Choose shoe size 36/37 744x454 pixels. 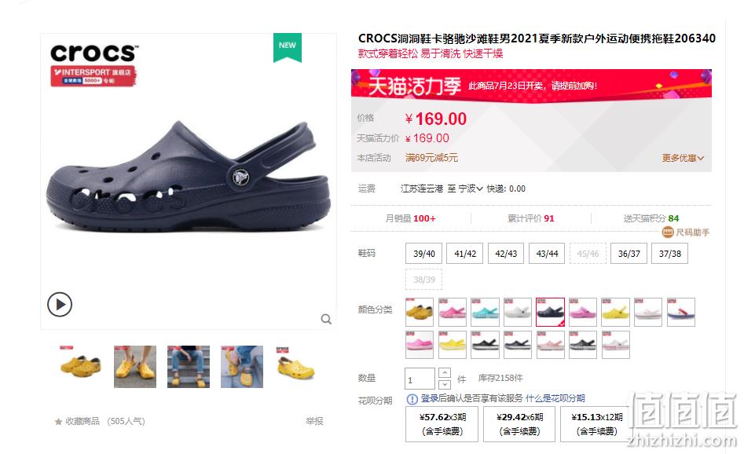(629, 254)
